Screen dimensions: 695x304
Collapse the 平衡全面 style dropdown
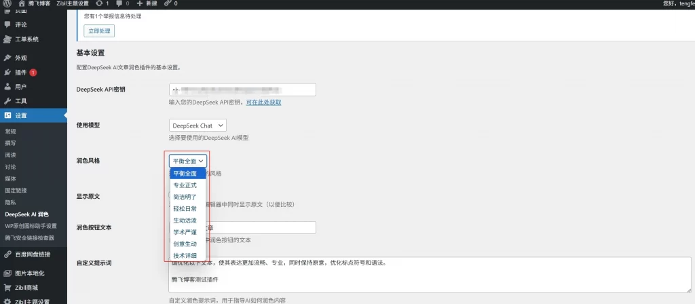[x=188, y=161]
